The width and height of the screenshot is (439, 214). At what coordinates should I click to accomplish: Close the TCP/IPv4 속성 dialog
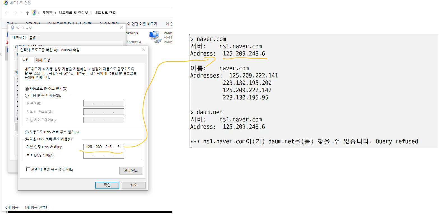143,50
